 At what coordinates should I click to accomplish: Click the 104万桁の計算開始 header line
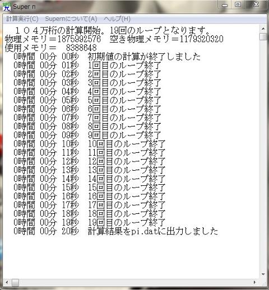point(112,30)
